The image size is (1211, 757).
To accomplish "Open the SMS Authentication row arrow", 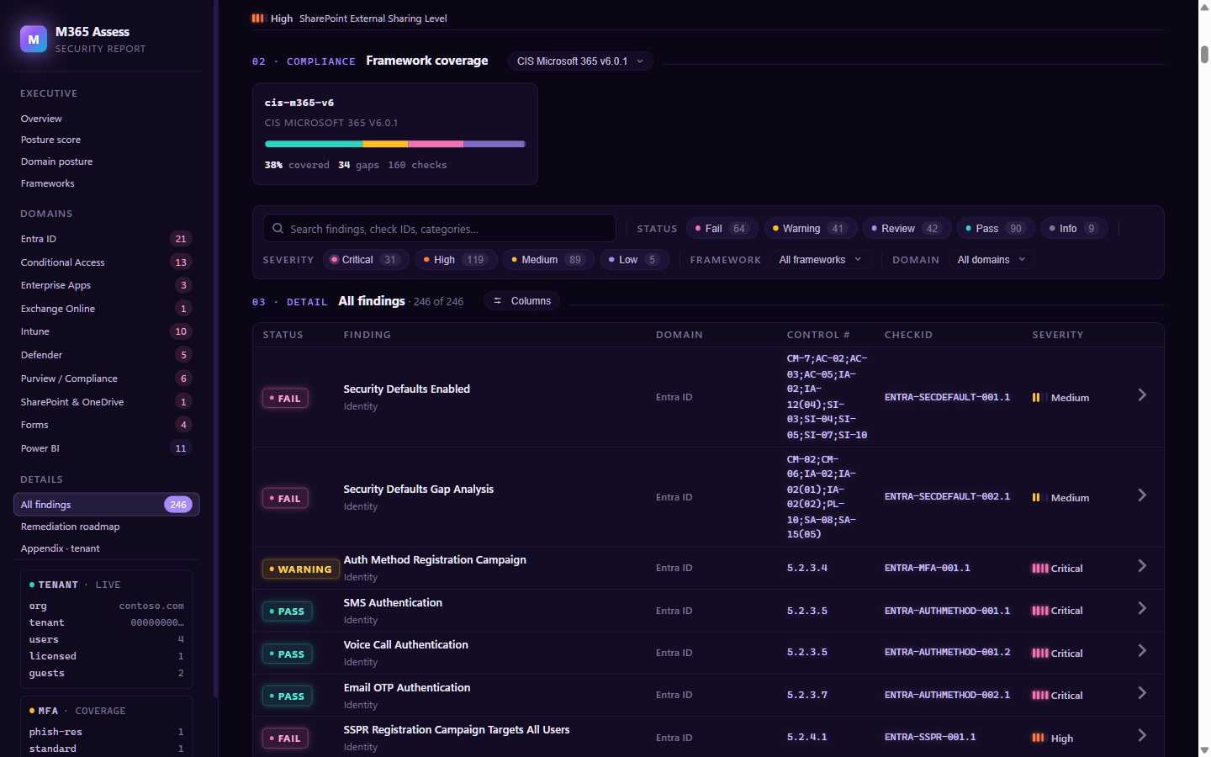I will (1142, 609).
